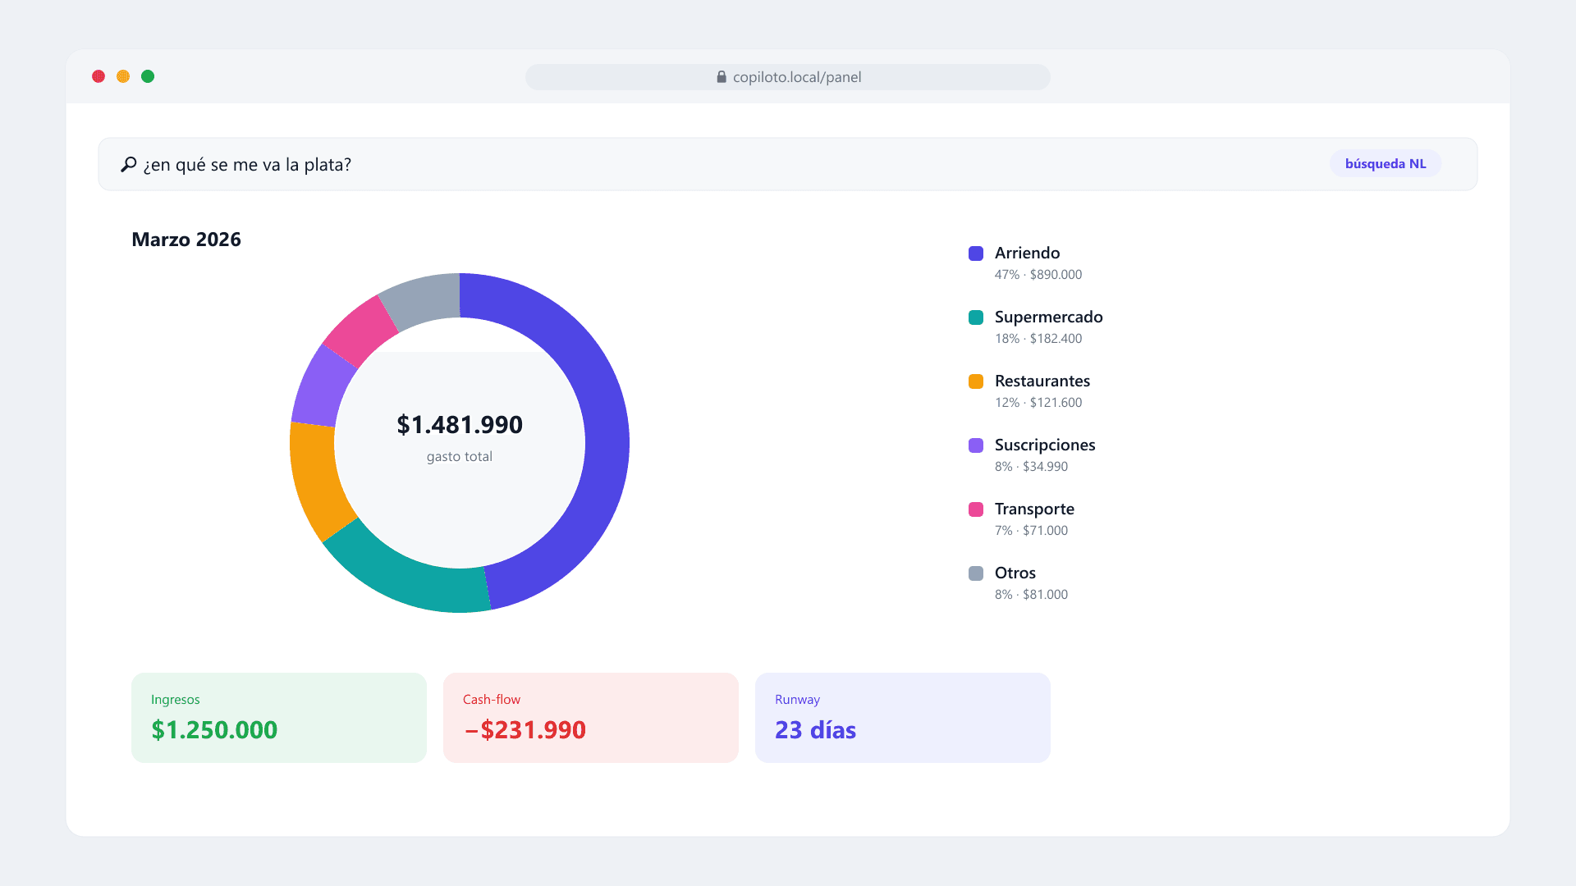Click the 7% · $71.000 value

(x=1031, y=531)
